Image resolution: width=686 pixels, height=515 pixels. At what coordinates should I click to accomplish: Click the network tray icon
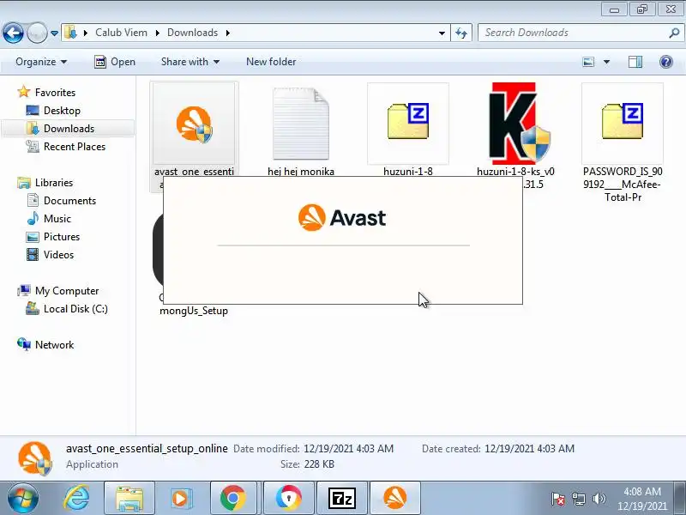pyautogui.click(x=578, y=499)
